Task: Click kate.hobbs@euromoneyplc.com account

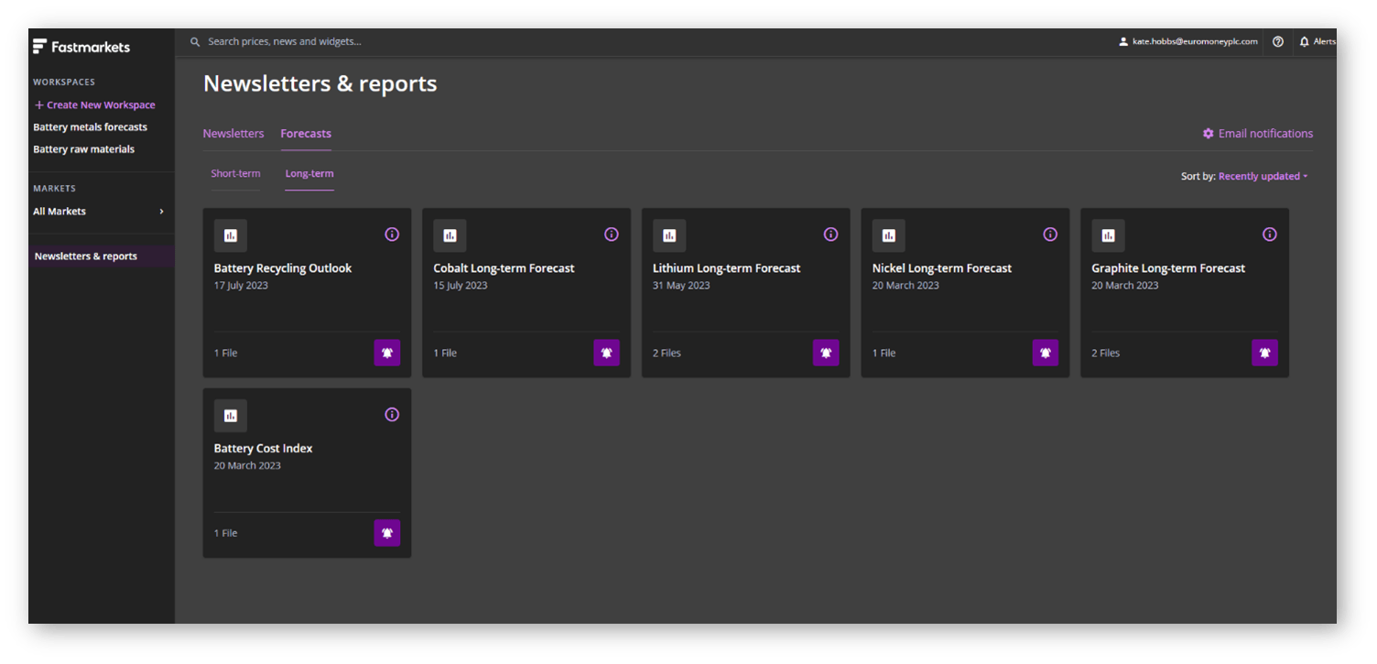Action: click(1188, 41)
